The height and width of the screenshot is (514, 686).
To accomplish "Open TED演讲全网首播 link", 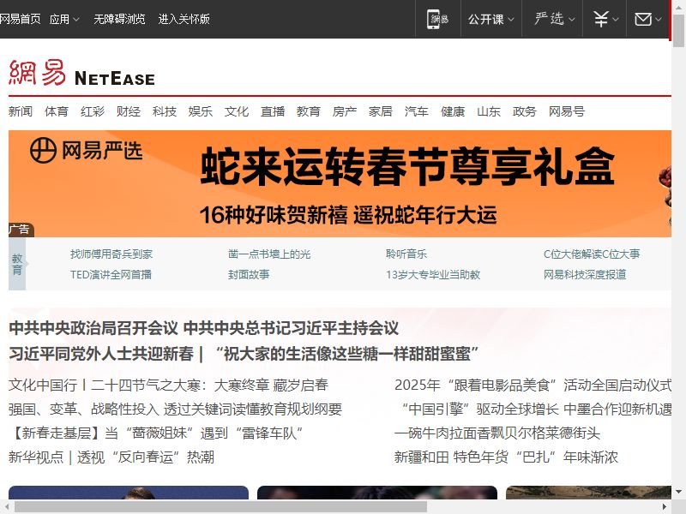I will (x=111, y=274).
